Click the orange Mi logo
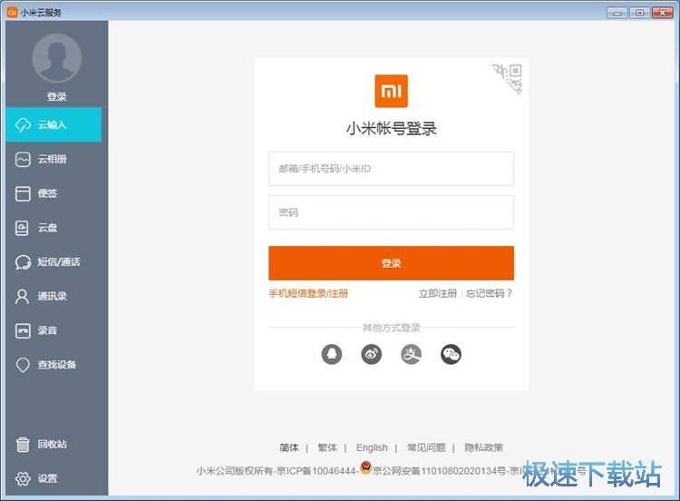Image resolution: width=680 pixels, height=501 pixels. (x=391, y=91)
